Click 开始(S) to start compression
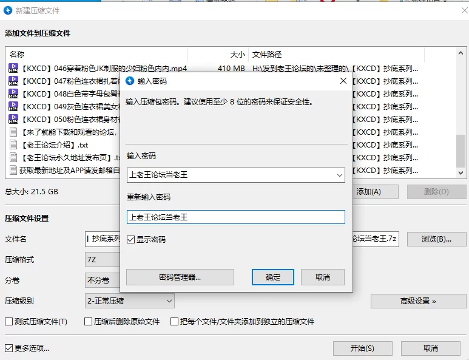The height and width of the screenshot is (360, 469). 362,348
